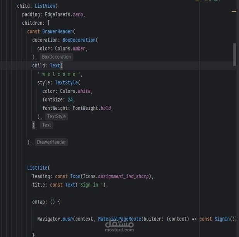Click the 'fontSize:' property name

53,100
